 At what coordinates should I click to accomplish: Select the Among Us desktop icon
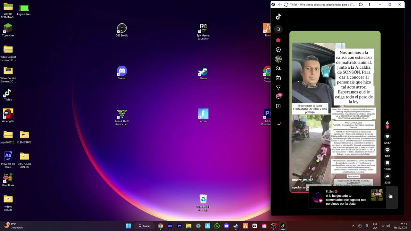pos(8,116)
